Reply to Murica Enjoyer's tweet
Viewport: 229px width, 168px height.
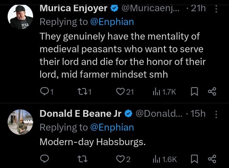(47, 92)
